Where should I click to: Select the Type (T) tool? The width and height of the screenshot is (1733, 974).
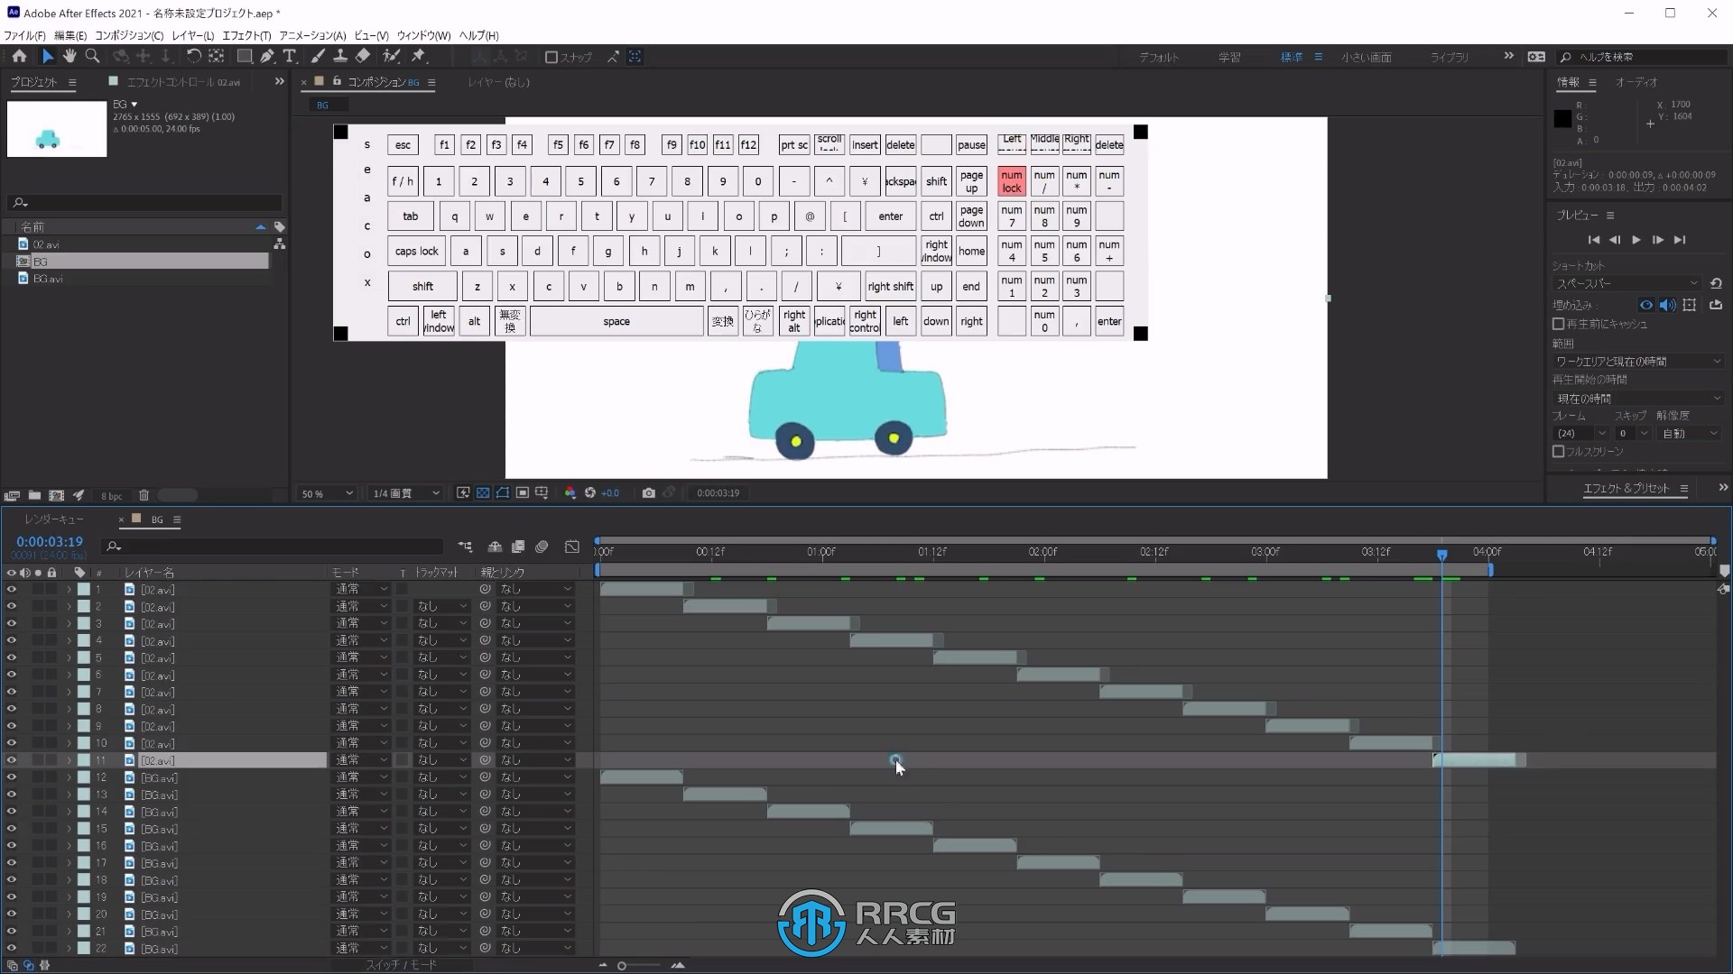tap(290, 56)
